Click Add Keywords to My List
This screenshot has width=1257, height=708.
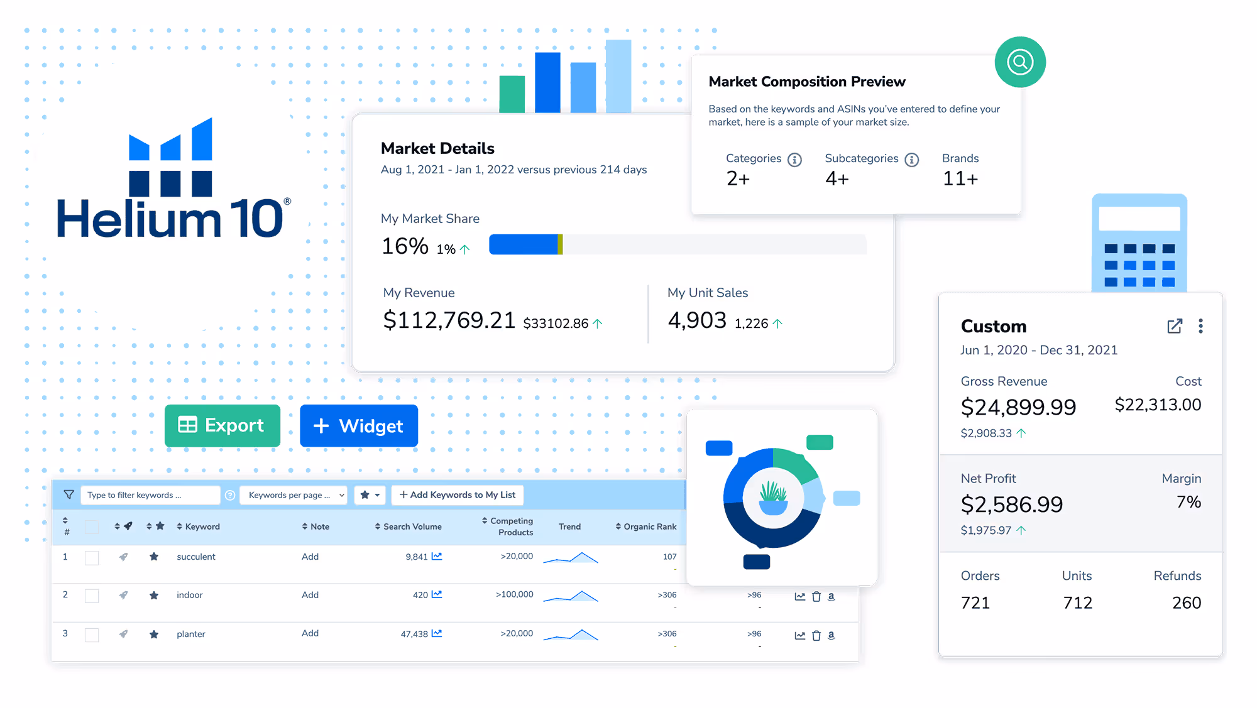(458, 495)
